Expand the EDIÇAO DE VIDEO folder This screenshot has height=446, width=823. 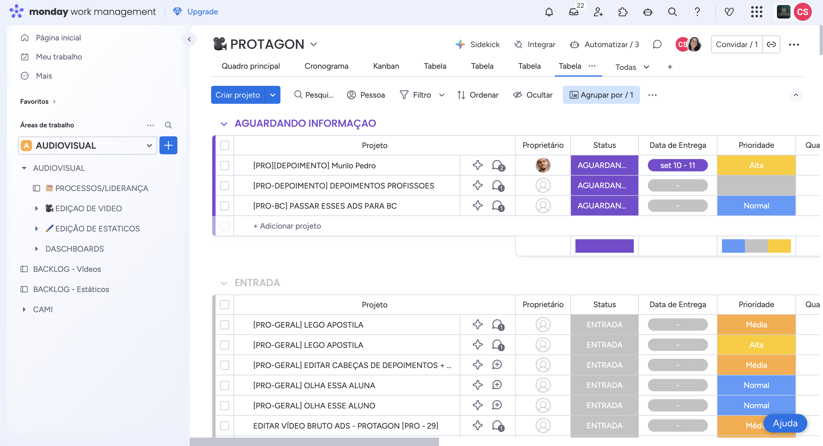[36, 208]
